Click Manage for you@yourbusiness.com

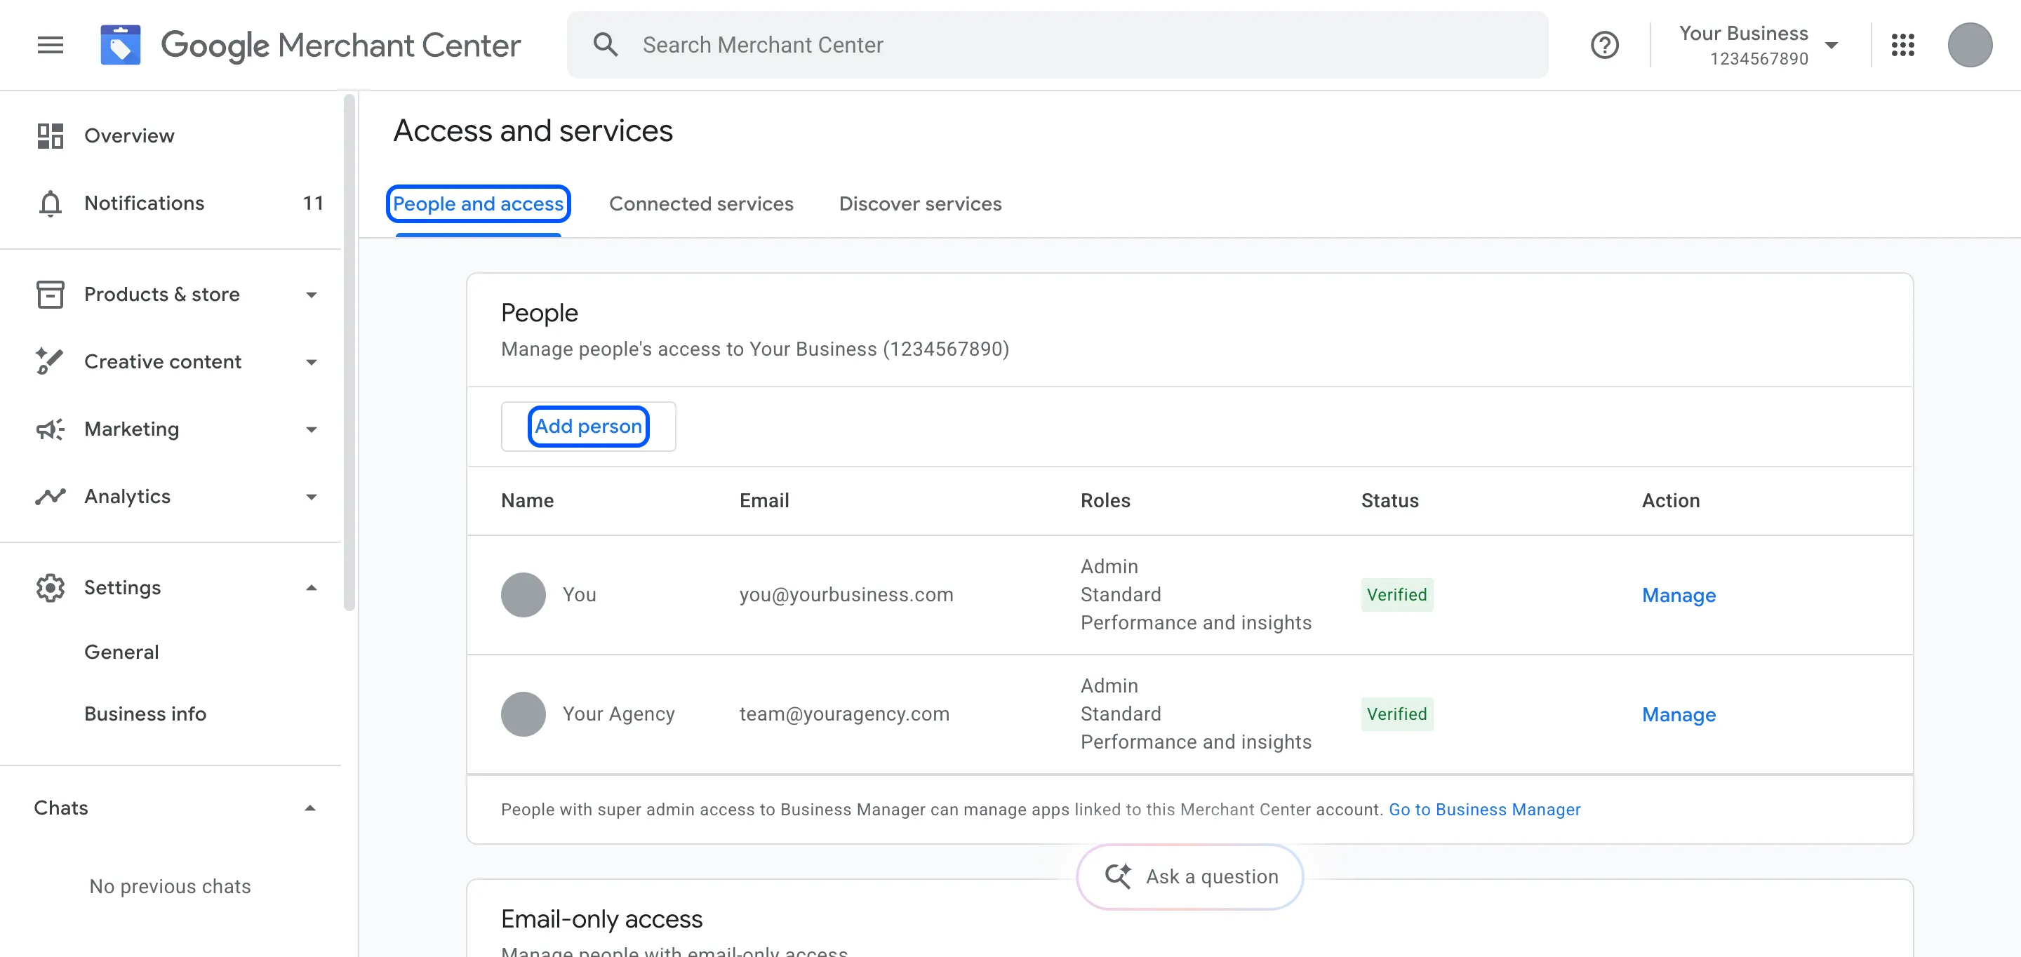point(1678,596)
